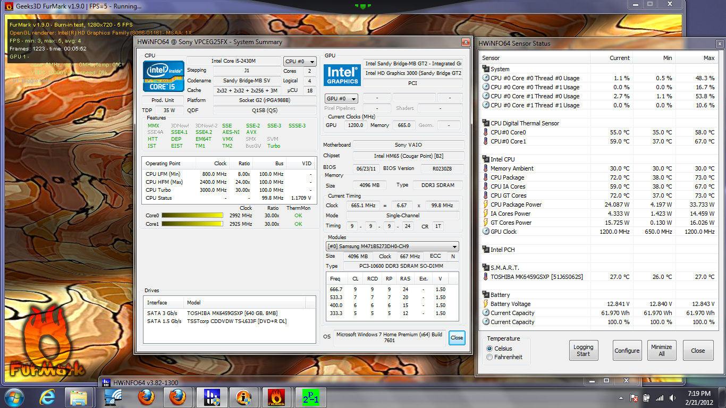Click the Sandy Bridge-MB SV codename field

[247, 81]
